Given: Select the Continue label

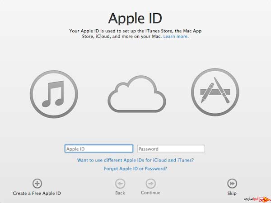Looking at the screenshot, I should tap(151, 193).
